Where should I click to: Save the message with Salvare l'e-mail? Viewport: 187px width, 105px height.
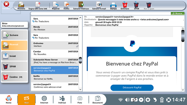pyautogui.click(x=99, y=5)
